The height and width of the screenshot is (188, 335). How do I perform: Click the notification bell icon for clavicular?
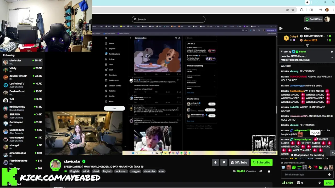coord(215,163)
